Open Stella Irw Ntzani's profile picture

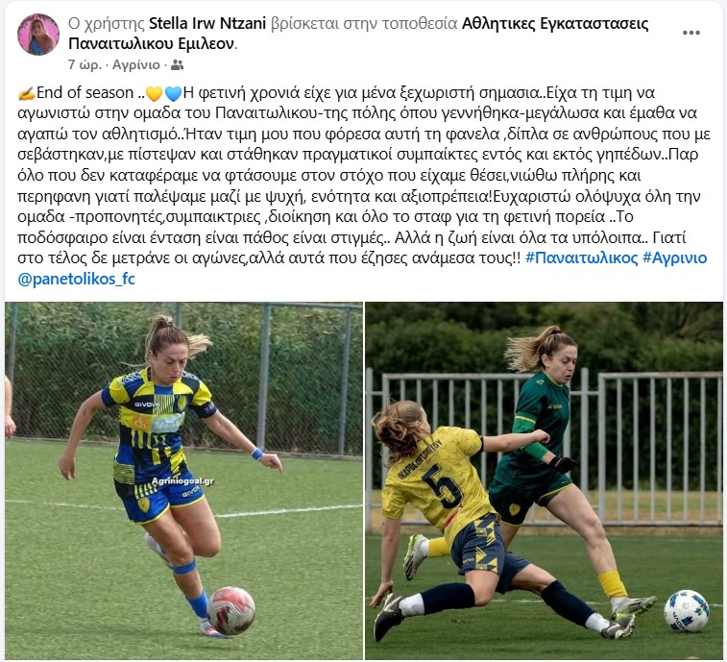38,35
